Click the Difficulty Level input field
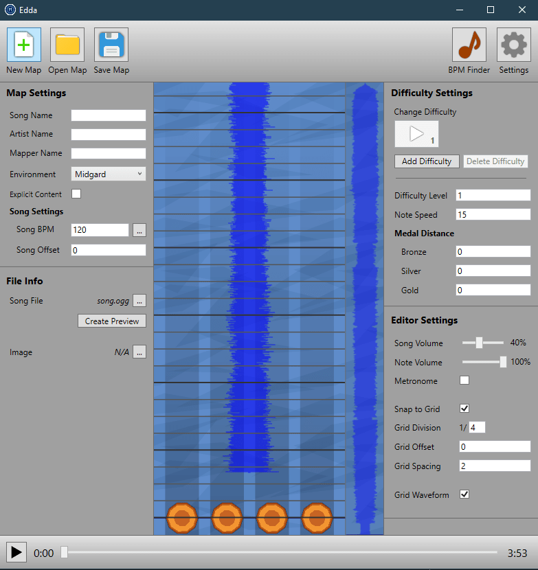538x570 pixels. click(x=493, y=195)
